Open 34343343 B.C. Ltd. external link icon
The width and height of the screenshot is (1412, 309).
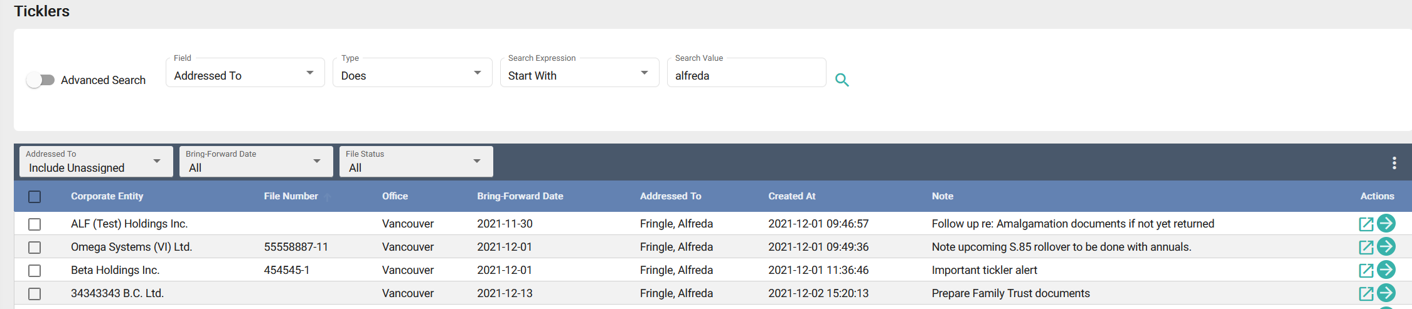tap(1366, 293)
